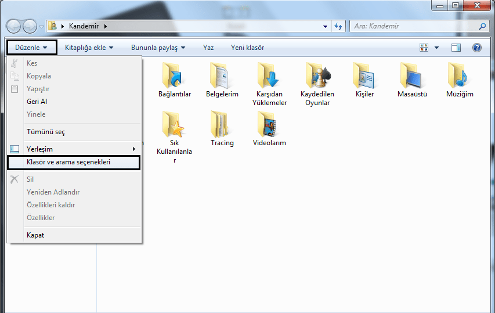Click the Tracing folder
This screenshot has height=313, width=495.
pyautogui.click(x=222, y=129)
